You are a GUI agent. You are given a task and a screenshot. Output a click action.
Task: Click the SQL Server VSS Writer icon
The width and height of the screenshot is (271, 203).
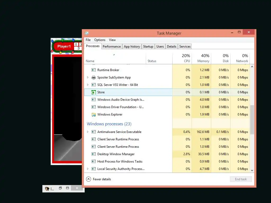pyautogui.click(x=93, y=85)
